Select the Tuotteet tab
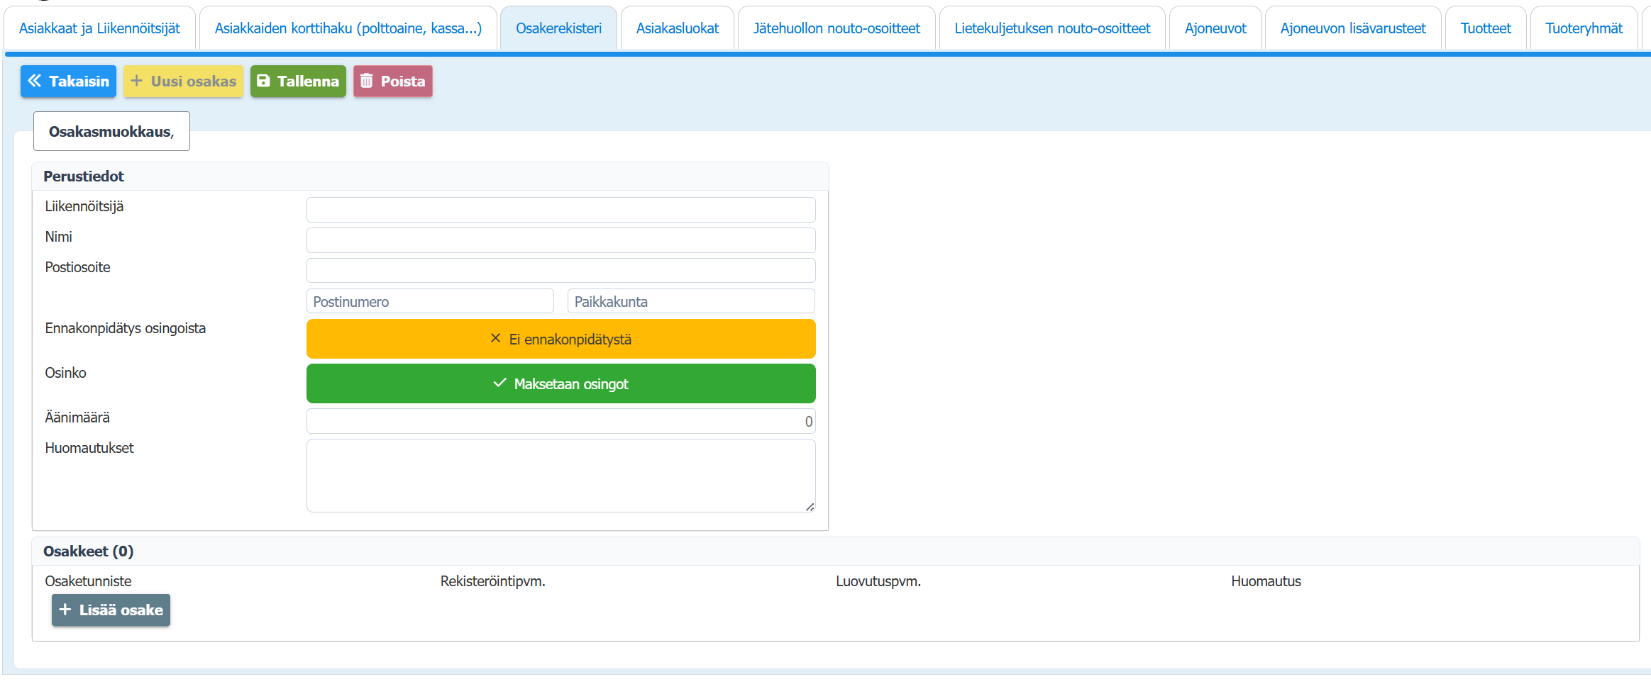 coord(1485,28)
